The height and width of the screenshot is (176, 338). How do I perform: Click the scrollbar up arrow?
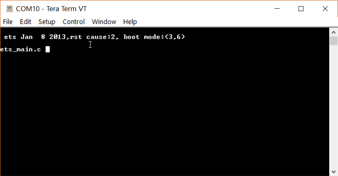(x=333, y=33)
